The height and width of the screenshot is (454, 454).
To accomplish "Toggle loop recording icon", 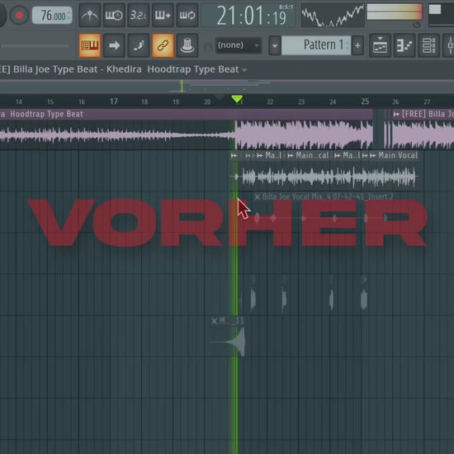I will coord(187,15).
